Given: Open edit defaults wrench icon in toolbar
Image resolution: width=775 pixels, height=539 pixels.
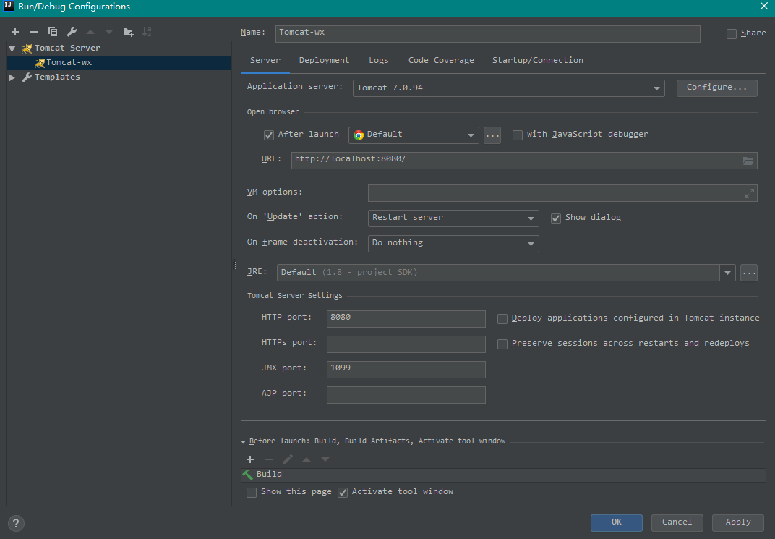Looking at the screenshot, I should [x=72, y=32].
